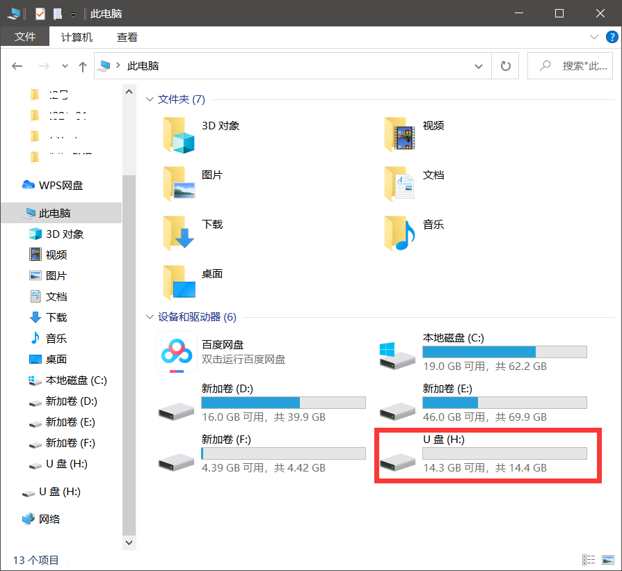622x571 pixels.
Task: Select Network (网络) in the navigation pane
Action: [x=49, y=519]
